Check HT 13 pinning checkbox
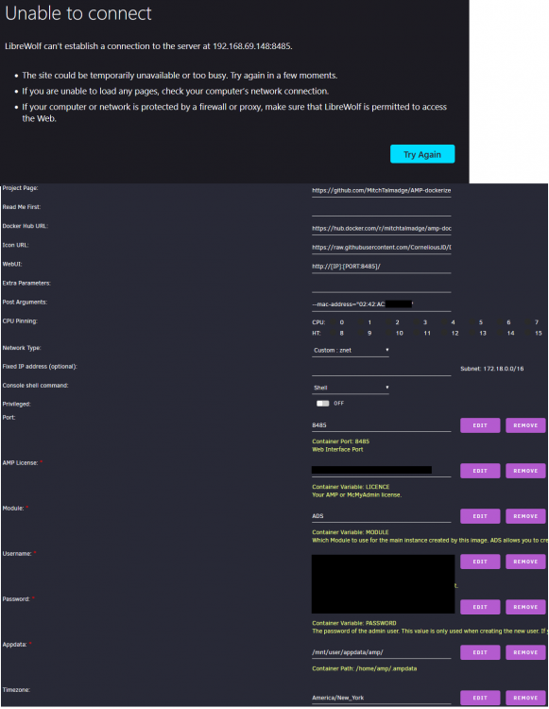The image size is (549, 709). point(472,334)
